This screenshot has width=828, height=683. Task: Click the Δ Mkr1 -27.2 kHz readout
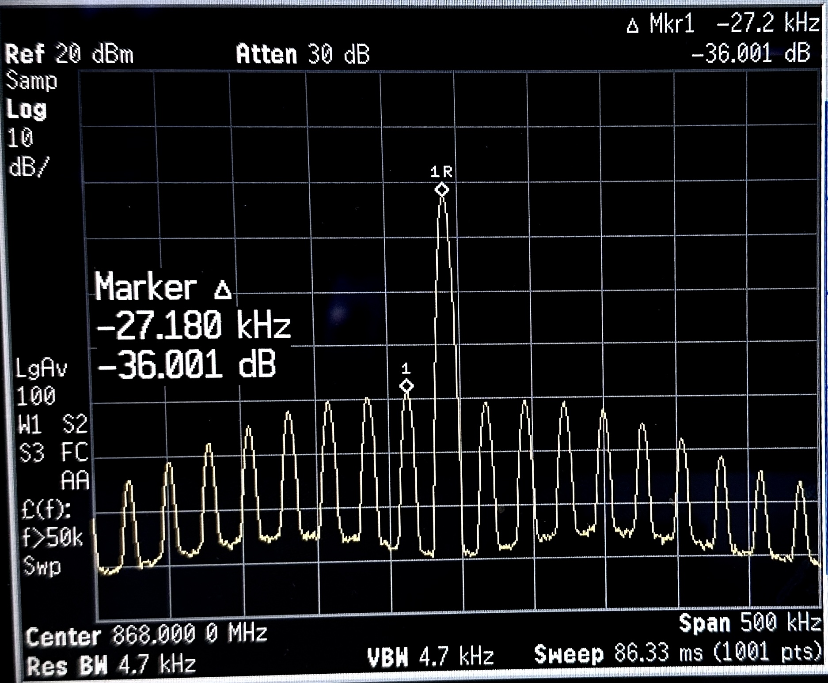pos(722,23)
